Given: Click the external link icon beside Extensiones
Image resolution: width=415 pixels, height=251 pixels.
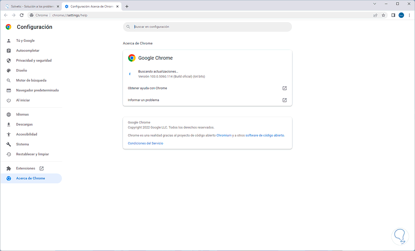Looking at the screenshot, I should point(41,168).
